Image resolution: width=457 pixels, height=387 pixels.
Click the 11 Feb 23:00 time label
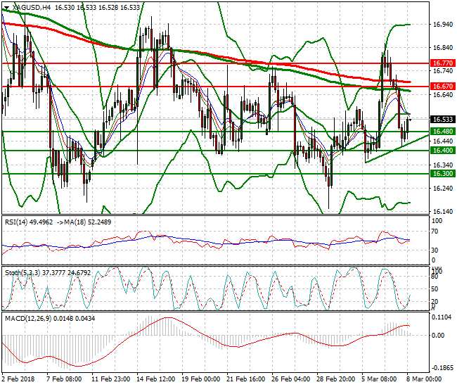111,379
